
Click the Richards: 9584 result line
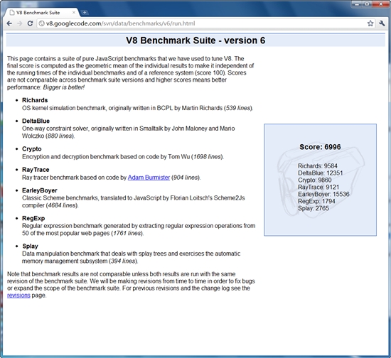click(318, 166)
